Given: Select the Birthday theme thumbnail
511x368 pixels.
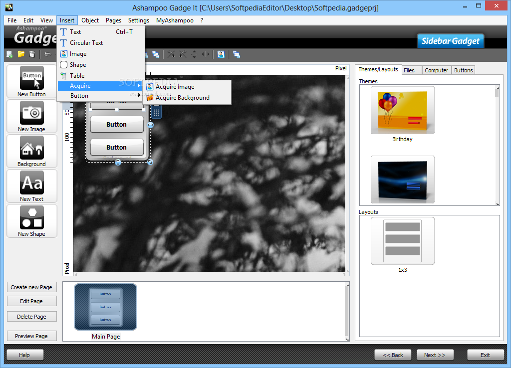Looking at the screenshot, I should coord(403,110).
